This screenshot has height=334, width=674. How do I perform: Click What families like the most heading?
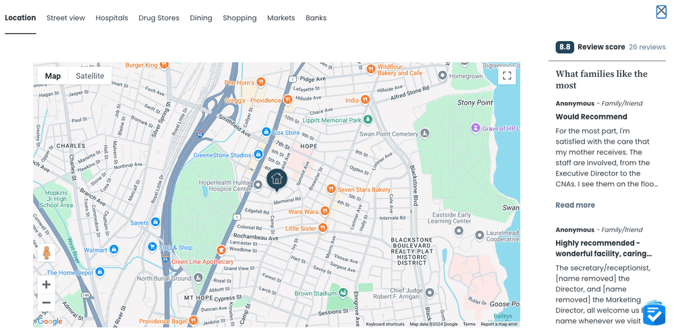[601, 80]
